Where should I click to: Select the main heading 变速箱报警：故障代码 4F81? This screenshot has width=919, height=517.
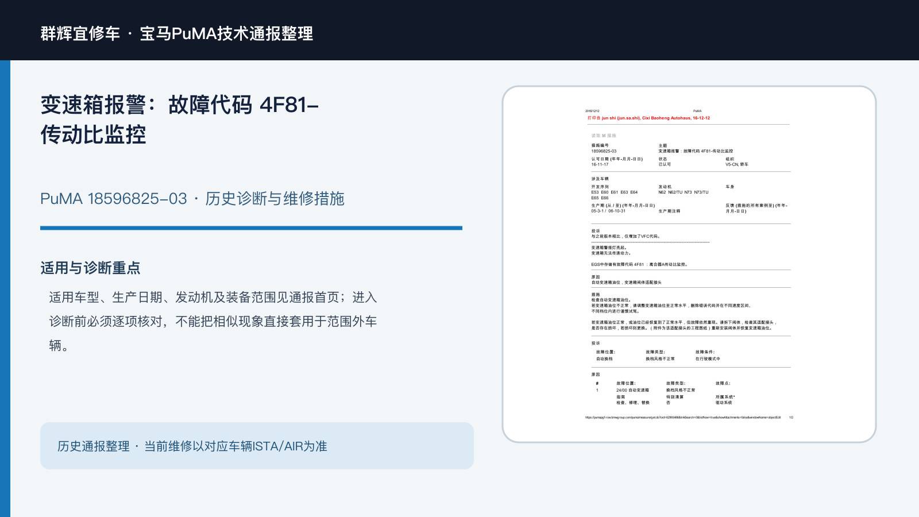180,119
